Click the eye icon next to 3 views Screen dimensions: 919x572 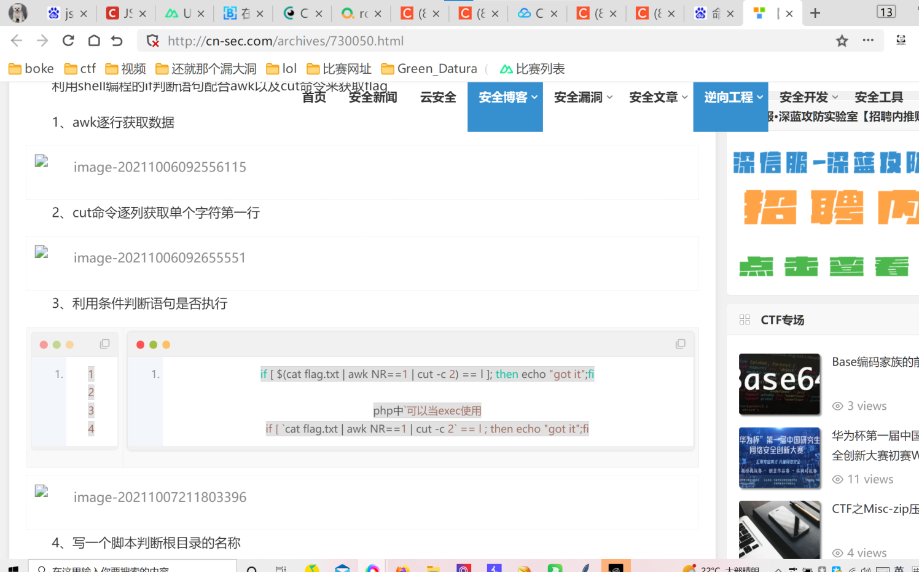[x=837, y=406]
